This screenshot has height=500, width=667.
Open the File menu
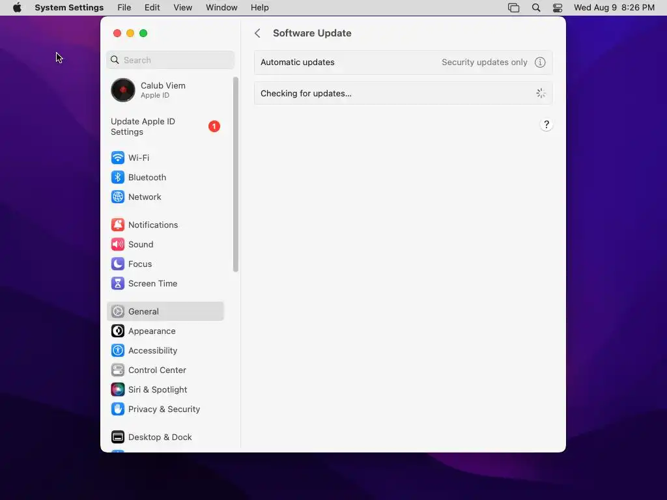[x=124, y=8]
